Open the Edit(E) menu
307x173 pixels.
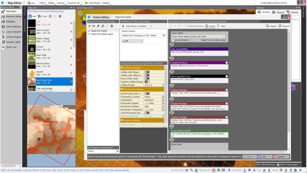click(x=51, y=3)
